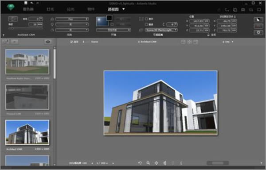Click the grid preview layout icon
Screen dimensions: 266x170
coord(189,42)
